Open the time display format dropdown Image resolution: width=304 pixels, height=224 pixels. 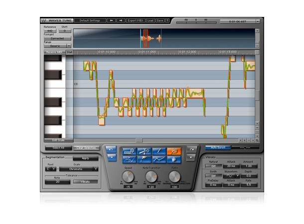(258, 21)
